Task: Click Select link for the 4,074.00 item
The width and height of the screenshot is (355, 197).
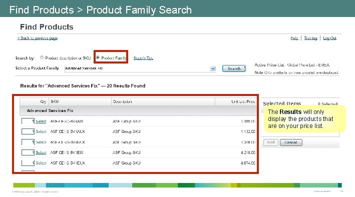Action: (x=41, y=163)
